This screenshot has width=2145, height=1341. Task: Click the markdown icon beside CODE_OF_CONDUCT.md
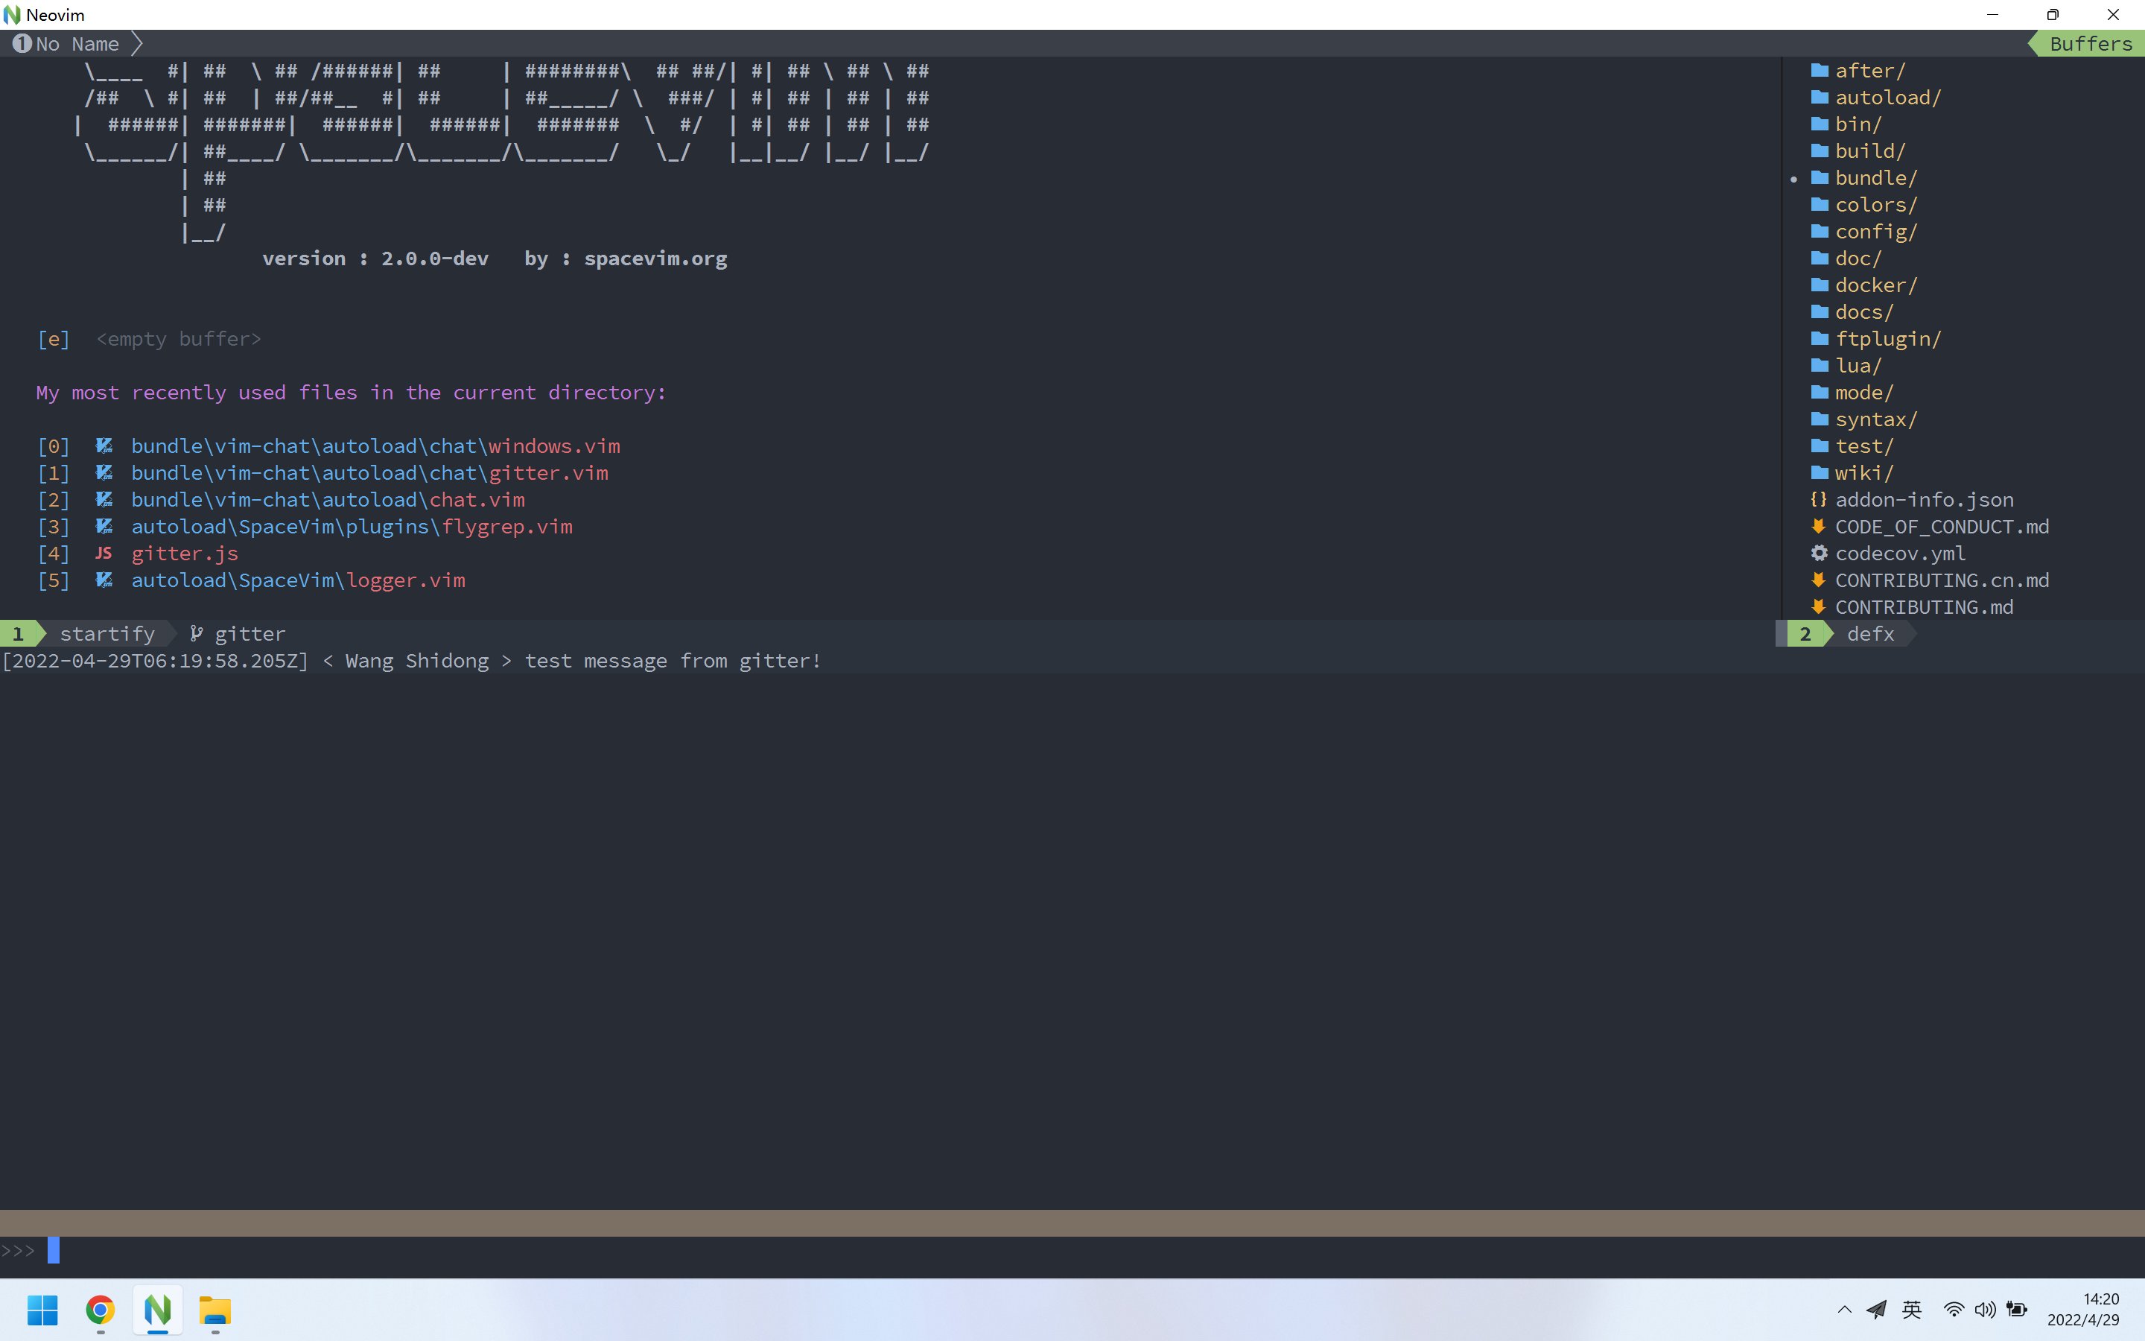tap(1819, 526)
